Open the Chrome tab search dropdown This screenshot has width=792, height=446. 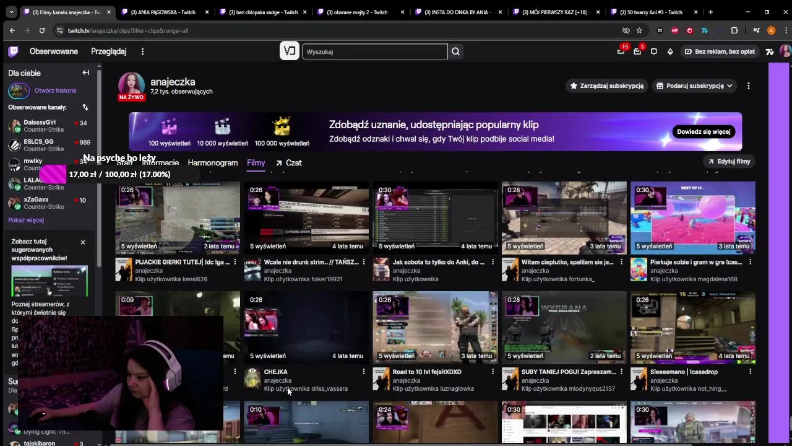tap(11, 12)
